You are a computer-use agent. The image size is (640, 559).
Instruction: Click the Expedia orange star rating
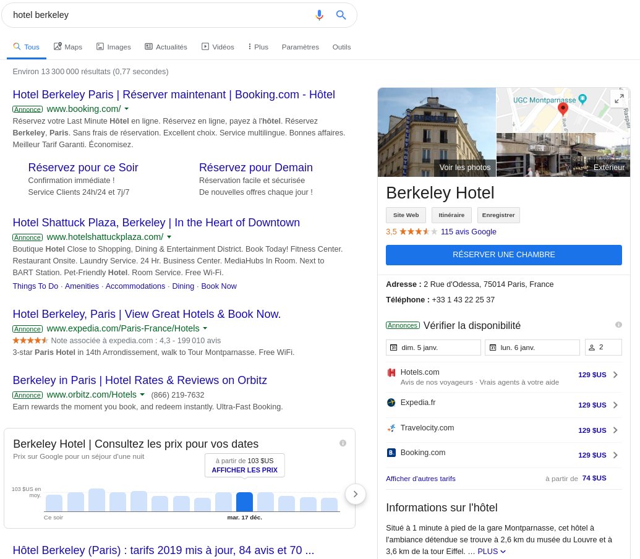click(x=30, y=340)
